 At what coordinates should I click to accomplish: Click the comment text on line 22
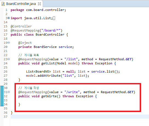[28, 55]
